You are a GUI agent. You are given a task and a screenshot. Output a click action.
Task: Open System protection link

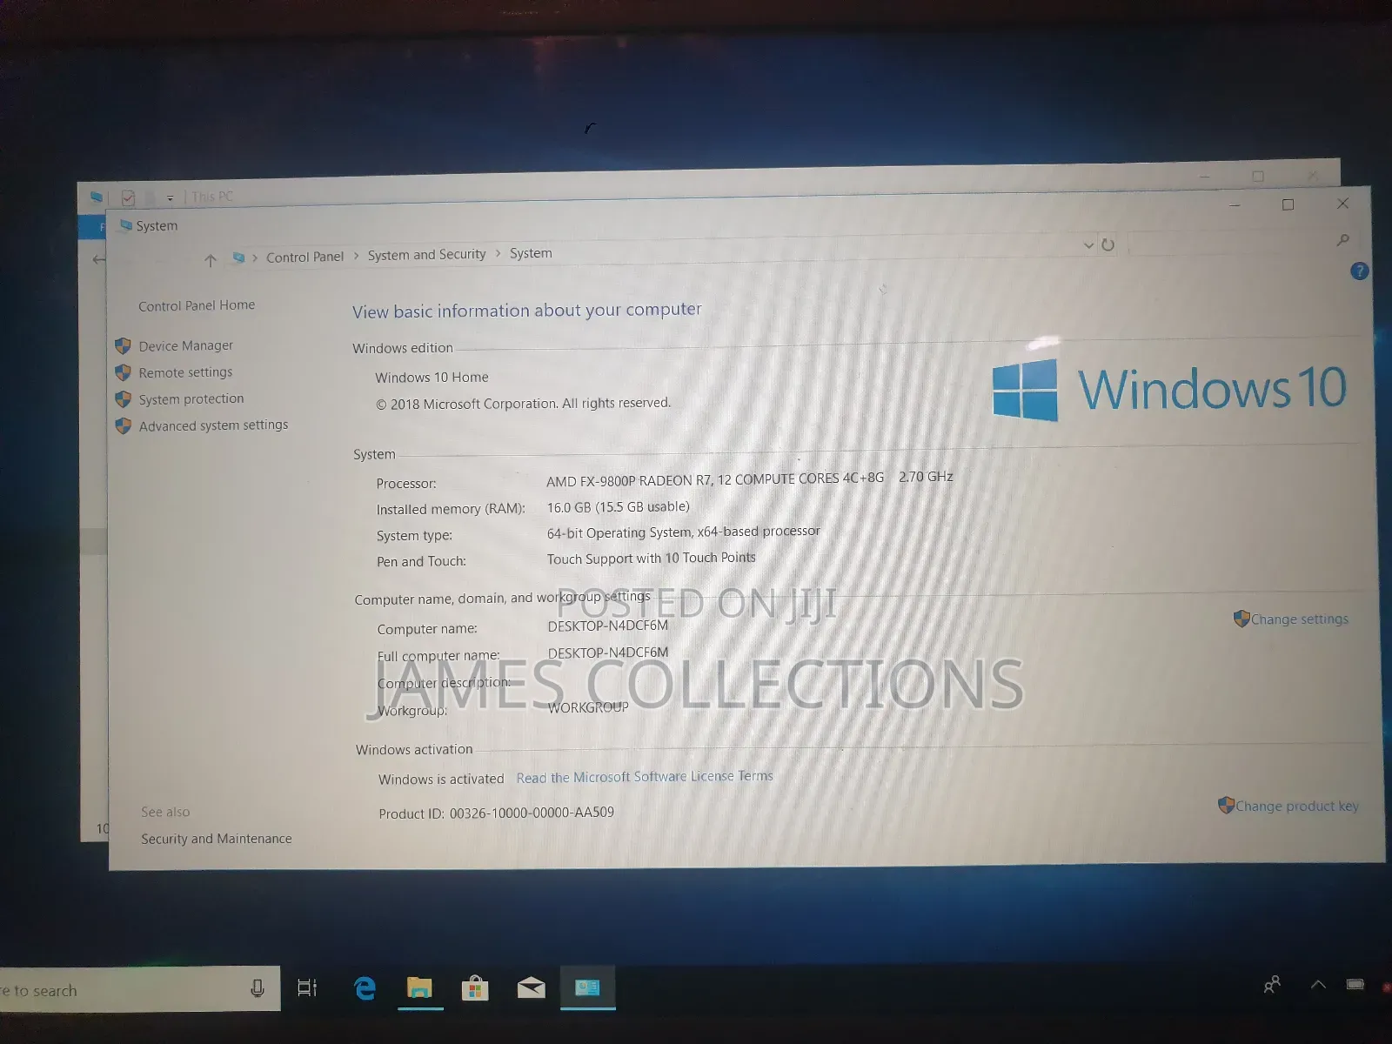tap(191, 398)
